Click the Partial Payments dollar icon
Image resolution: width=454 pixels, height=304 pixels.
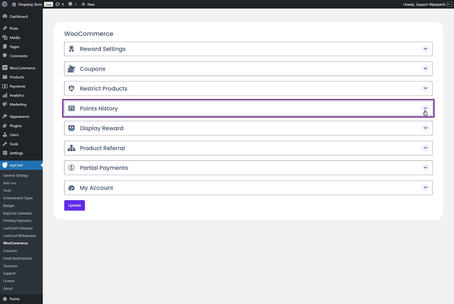(x=72, y=168)
